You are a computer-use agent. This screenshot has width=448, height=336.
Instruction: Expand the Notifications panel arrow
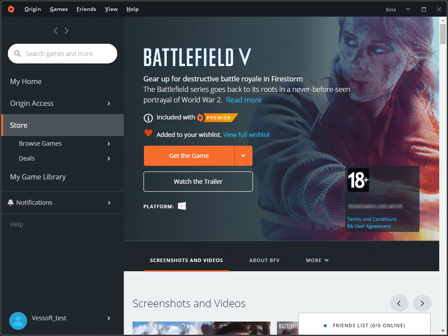(109, 203)
